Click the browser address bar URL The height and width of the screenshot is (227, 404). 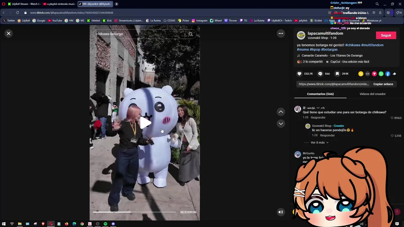click(x=72, y=13)
